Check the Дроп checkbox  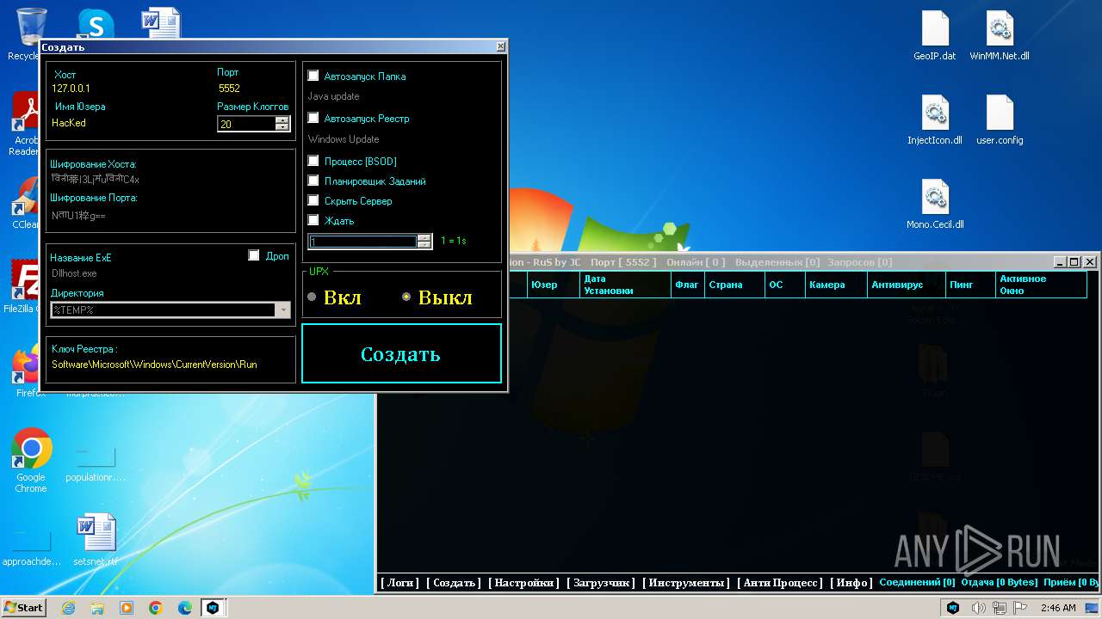click(253, 254)
